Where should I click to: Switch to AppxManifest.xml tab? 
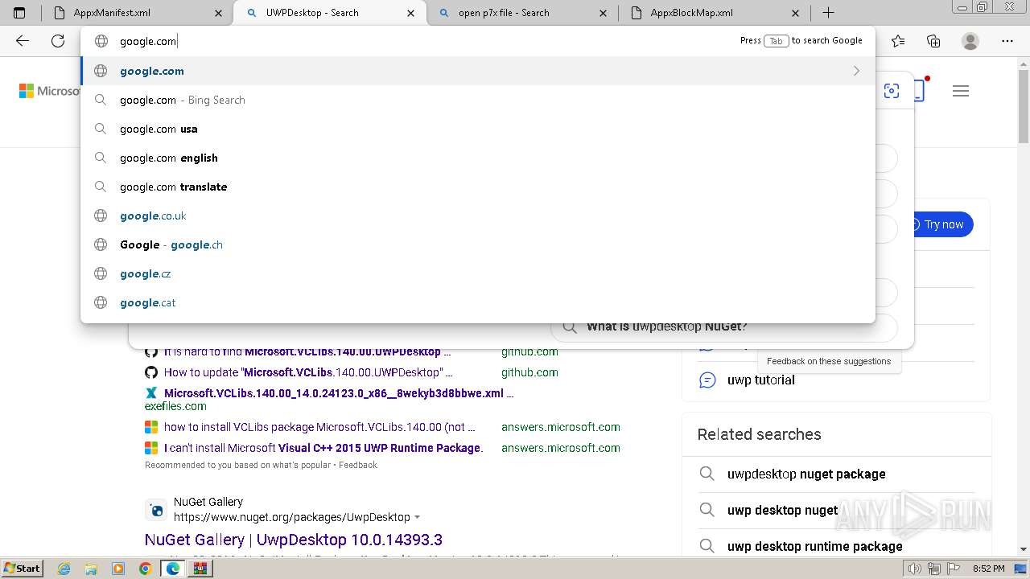[x=136, y=13]
